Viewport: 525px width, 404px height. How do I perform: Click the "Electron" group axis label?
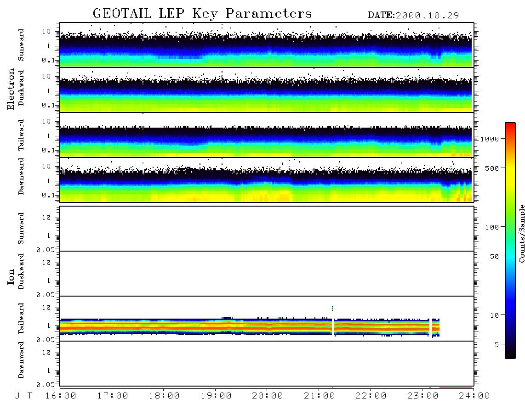[11, 90]
